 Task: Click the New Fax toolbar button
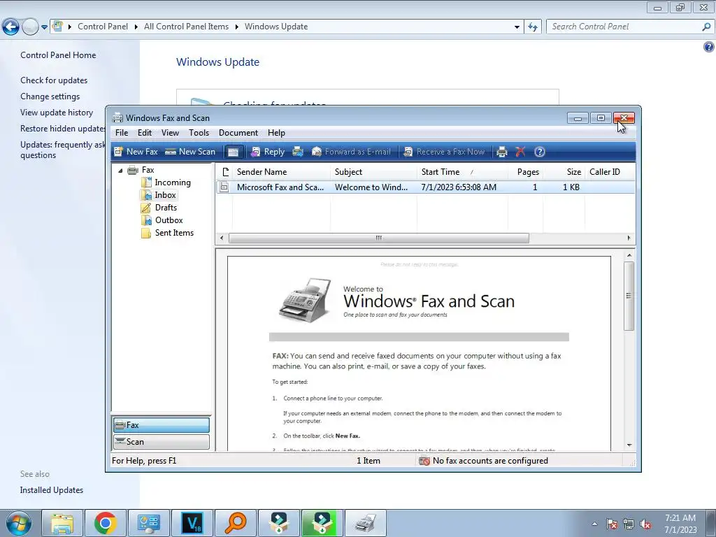(x=136, y=152)
